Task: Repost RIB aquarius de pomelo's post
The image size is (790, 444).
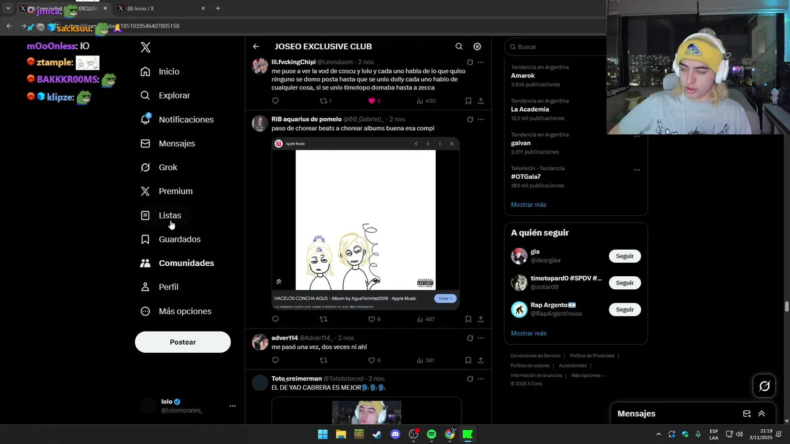Action: pos(323,319)
